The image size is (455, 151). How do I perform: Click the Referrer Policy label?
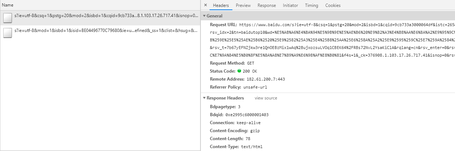(226, 87)
